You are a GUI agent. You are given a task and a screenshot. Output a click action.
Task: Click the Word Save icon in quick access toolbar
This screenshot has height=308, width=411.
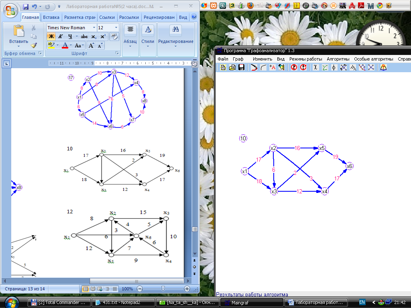pyautogui.click(x=26, y=6)
